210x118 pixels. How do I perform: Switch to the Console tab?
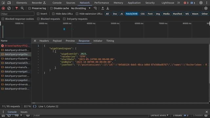click(57, 3)
